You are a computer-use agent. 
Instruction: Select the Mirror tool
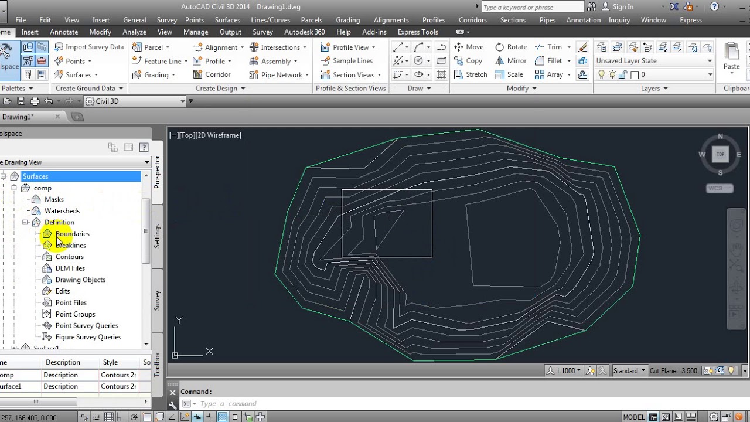pyautogui.click(x=511, y=60)
